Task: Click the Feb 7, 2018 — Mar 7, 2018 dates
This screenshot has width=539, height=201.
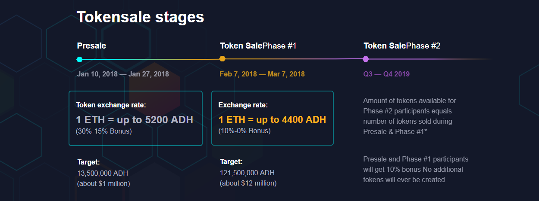Action: (262, 74)
